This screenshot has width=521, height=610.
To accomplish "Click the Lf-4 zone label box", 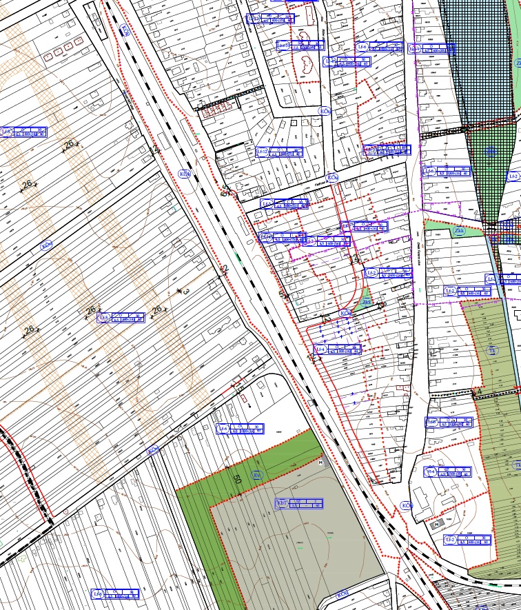I will (337, 349).
